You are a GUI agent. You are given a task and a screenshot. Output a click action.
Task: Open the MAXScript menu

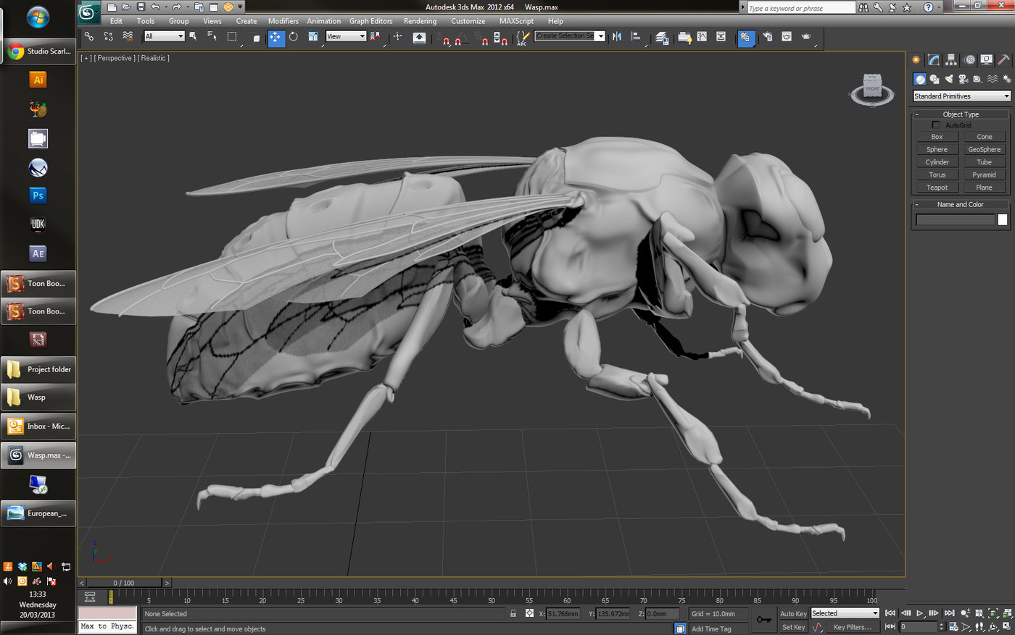coord(516,21)
